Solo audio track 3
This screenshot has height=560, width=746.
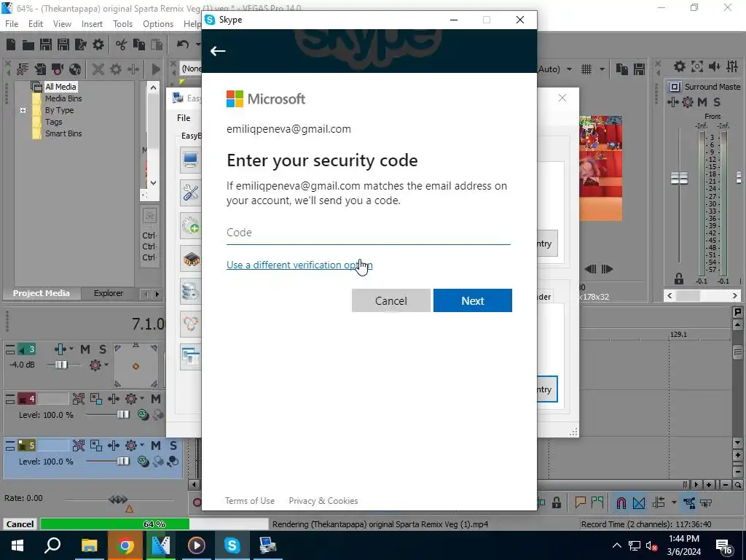103,349
